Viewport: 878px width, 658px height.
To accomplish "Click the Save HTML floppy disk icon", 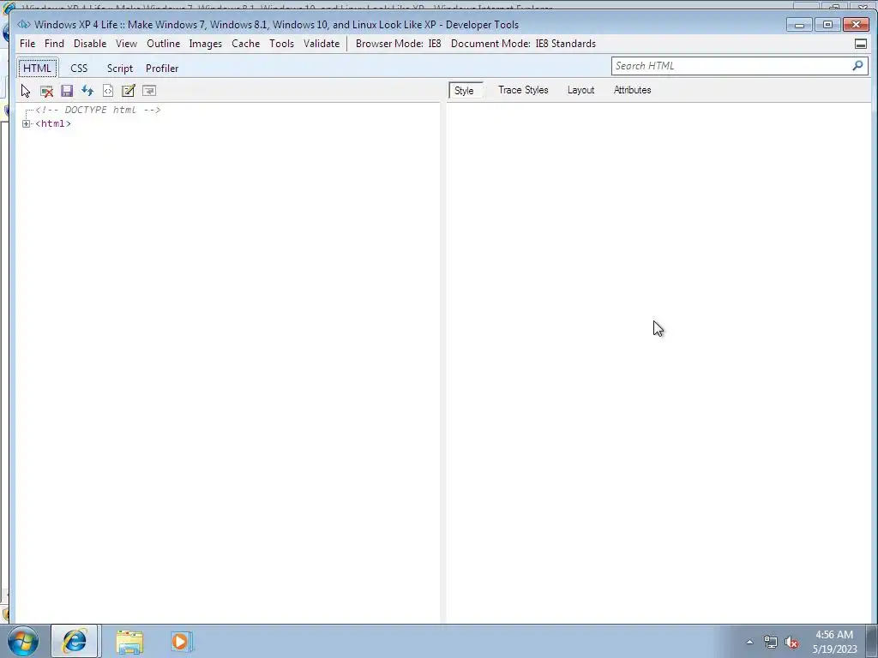I will [x=67, y=91].
